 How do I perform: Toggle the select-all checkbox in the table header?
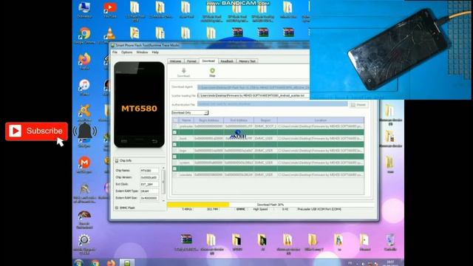(x=175, y=120)
